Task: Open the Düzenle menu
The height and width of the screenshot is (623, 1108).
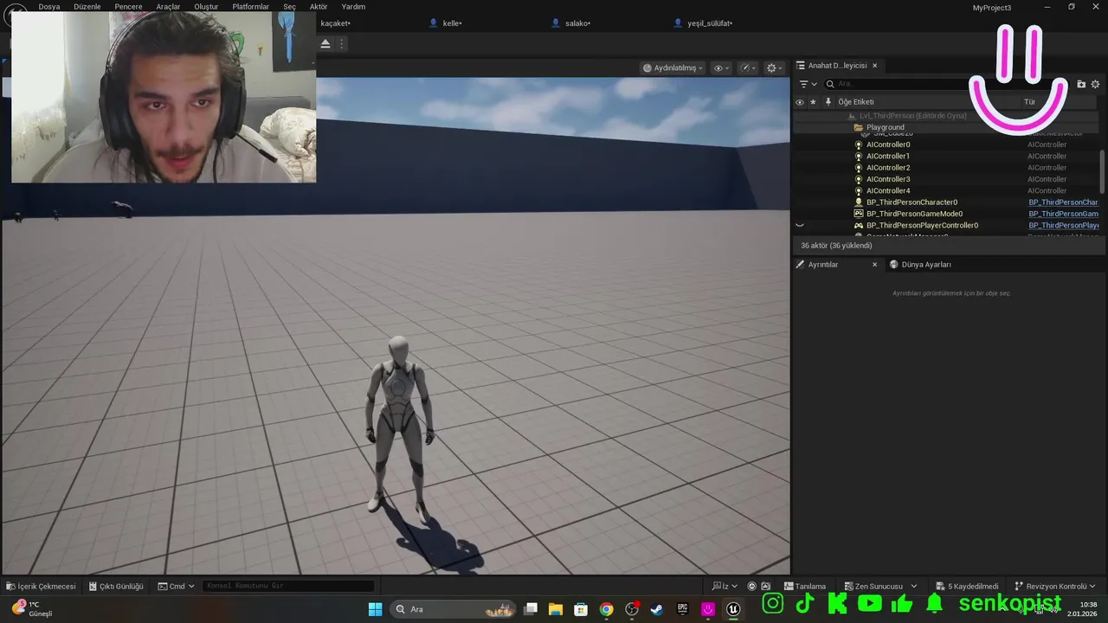Action: point(87,6)
